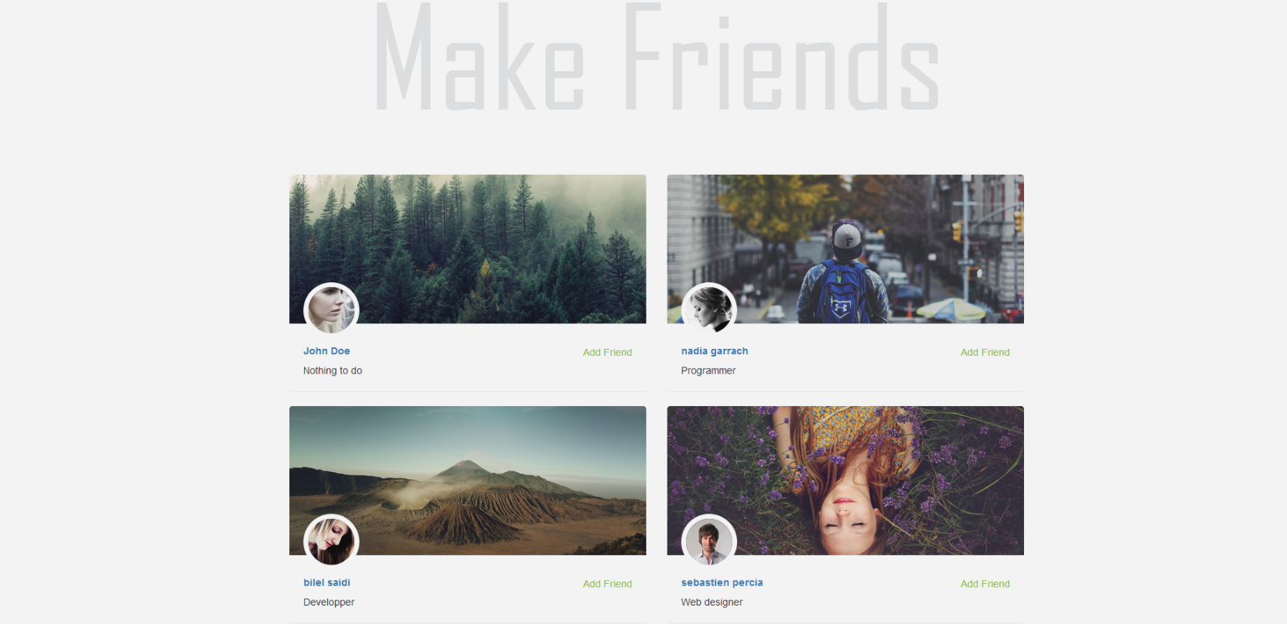This screenshot has width=1287, height=628.
Task: Open the nadia garrach profile name link
Action: (x=715, y=351)
